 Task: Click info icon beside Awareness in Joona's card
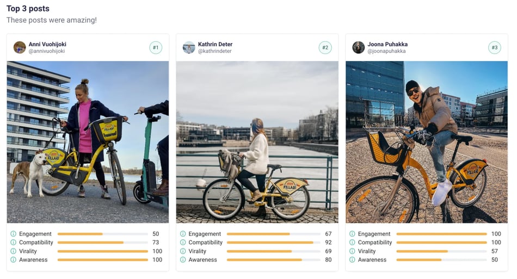coord(352,259)
